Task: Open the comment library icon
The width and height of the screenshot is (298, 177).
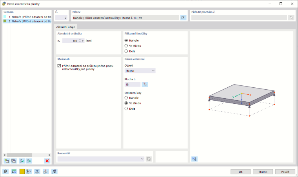Action: tap(149, 159)
